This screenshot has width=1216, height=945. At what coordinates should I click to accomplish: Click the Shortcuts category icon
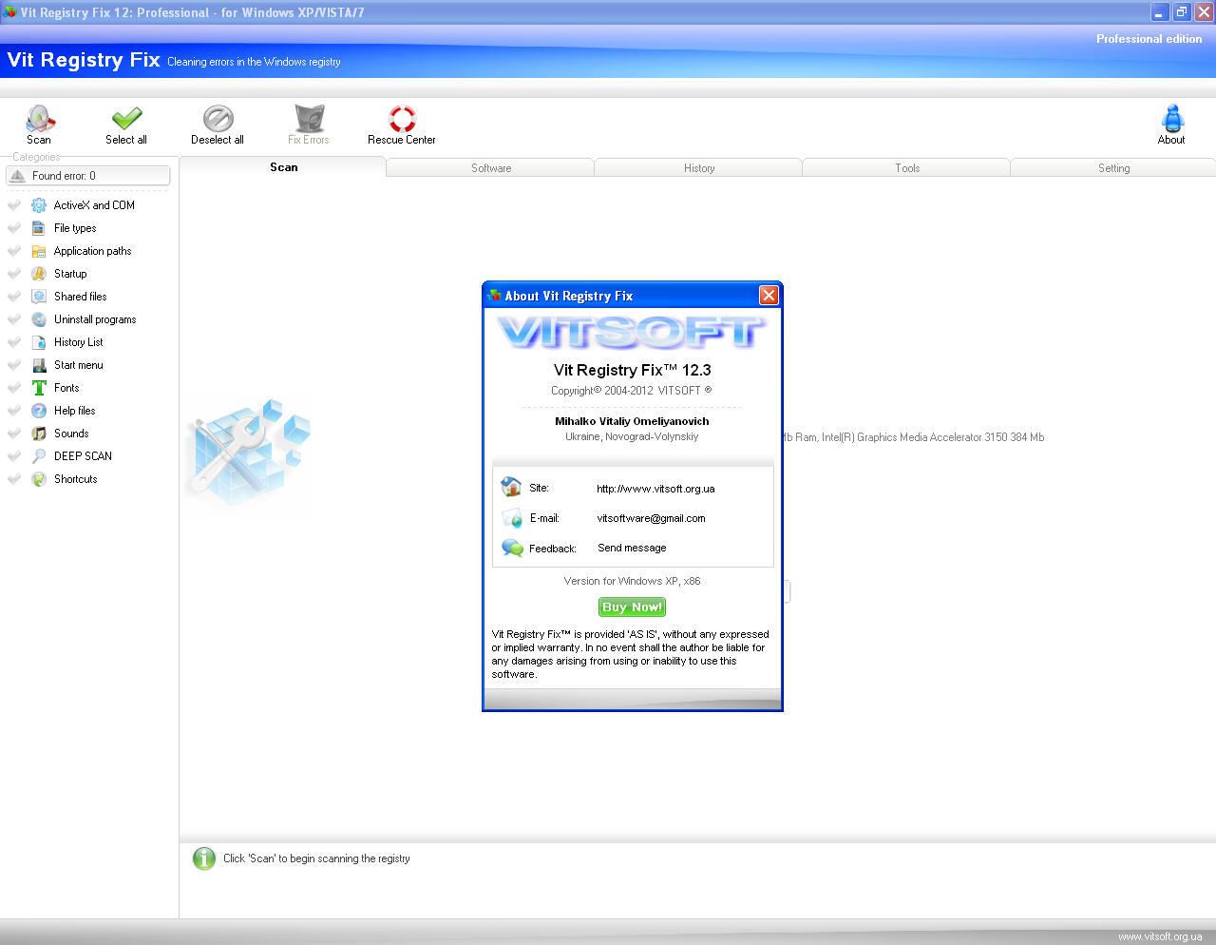[x=39, y=479]
